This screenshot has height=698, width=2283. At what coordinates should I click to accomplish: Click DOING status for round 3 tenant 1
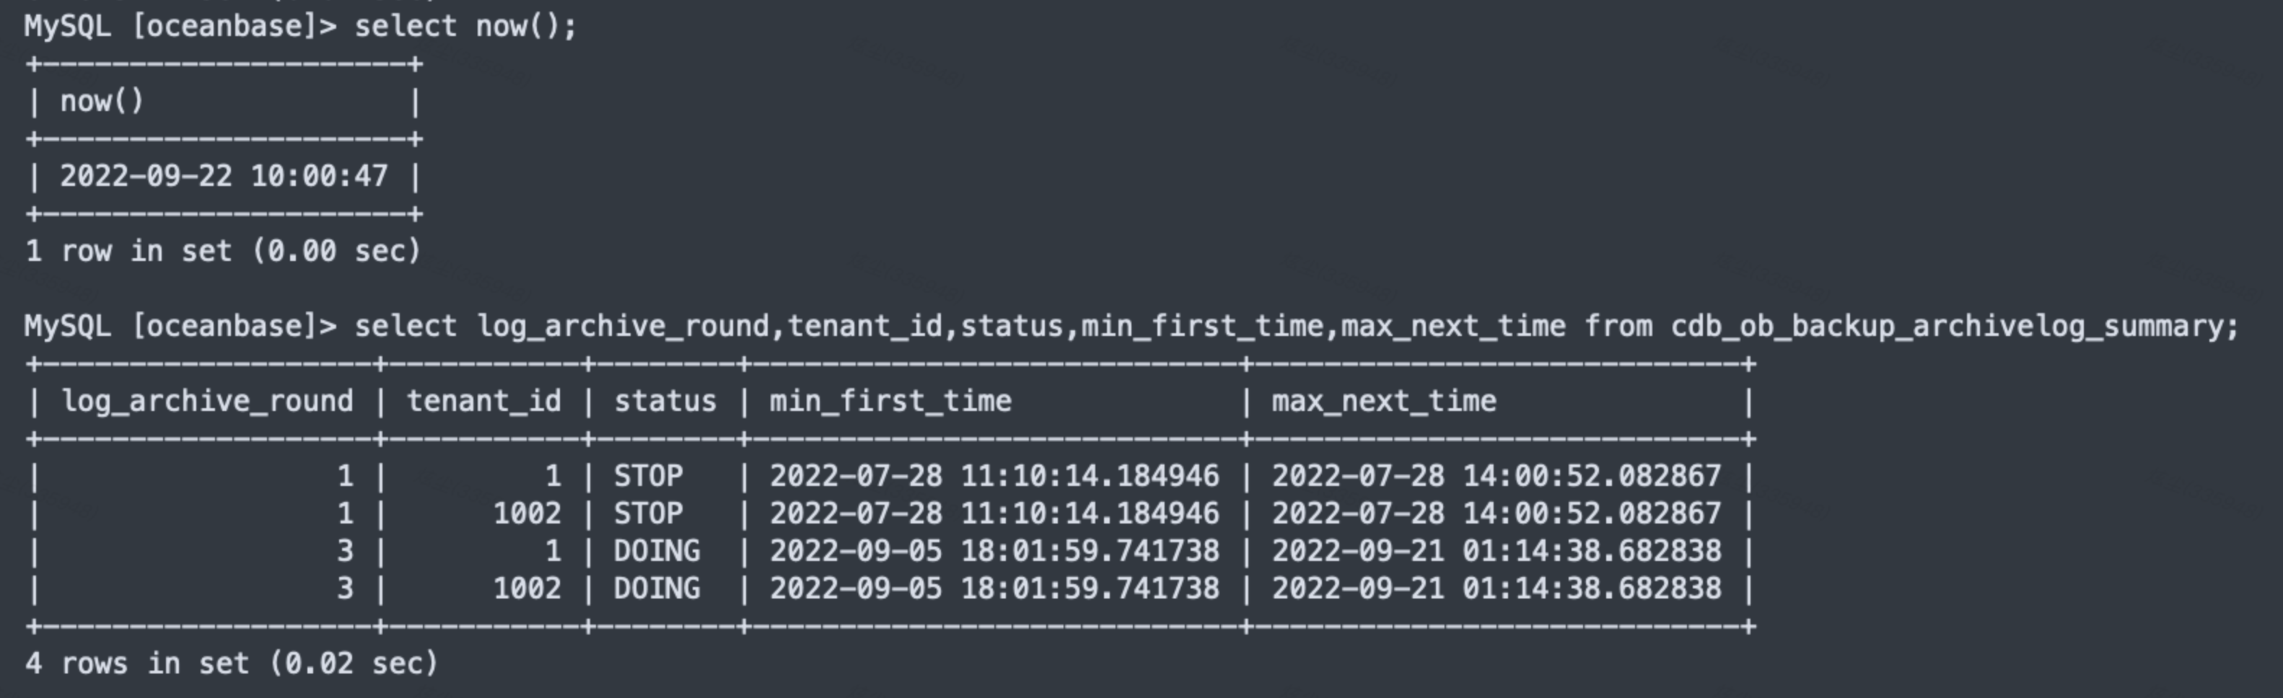tap(657, 552)
